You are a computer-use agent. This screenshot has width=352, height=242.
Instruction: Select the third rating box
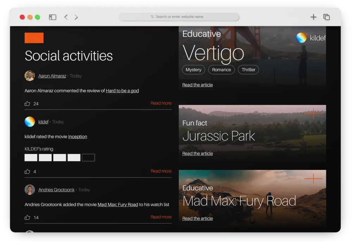(x=59, y=158)
